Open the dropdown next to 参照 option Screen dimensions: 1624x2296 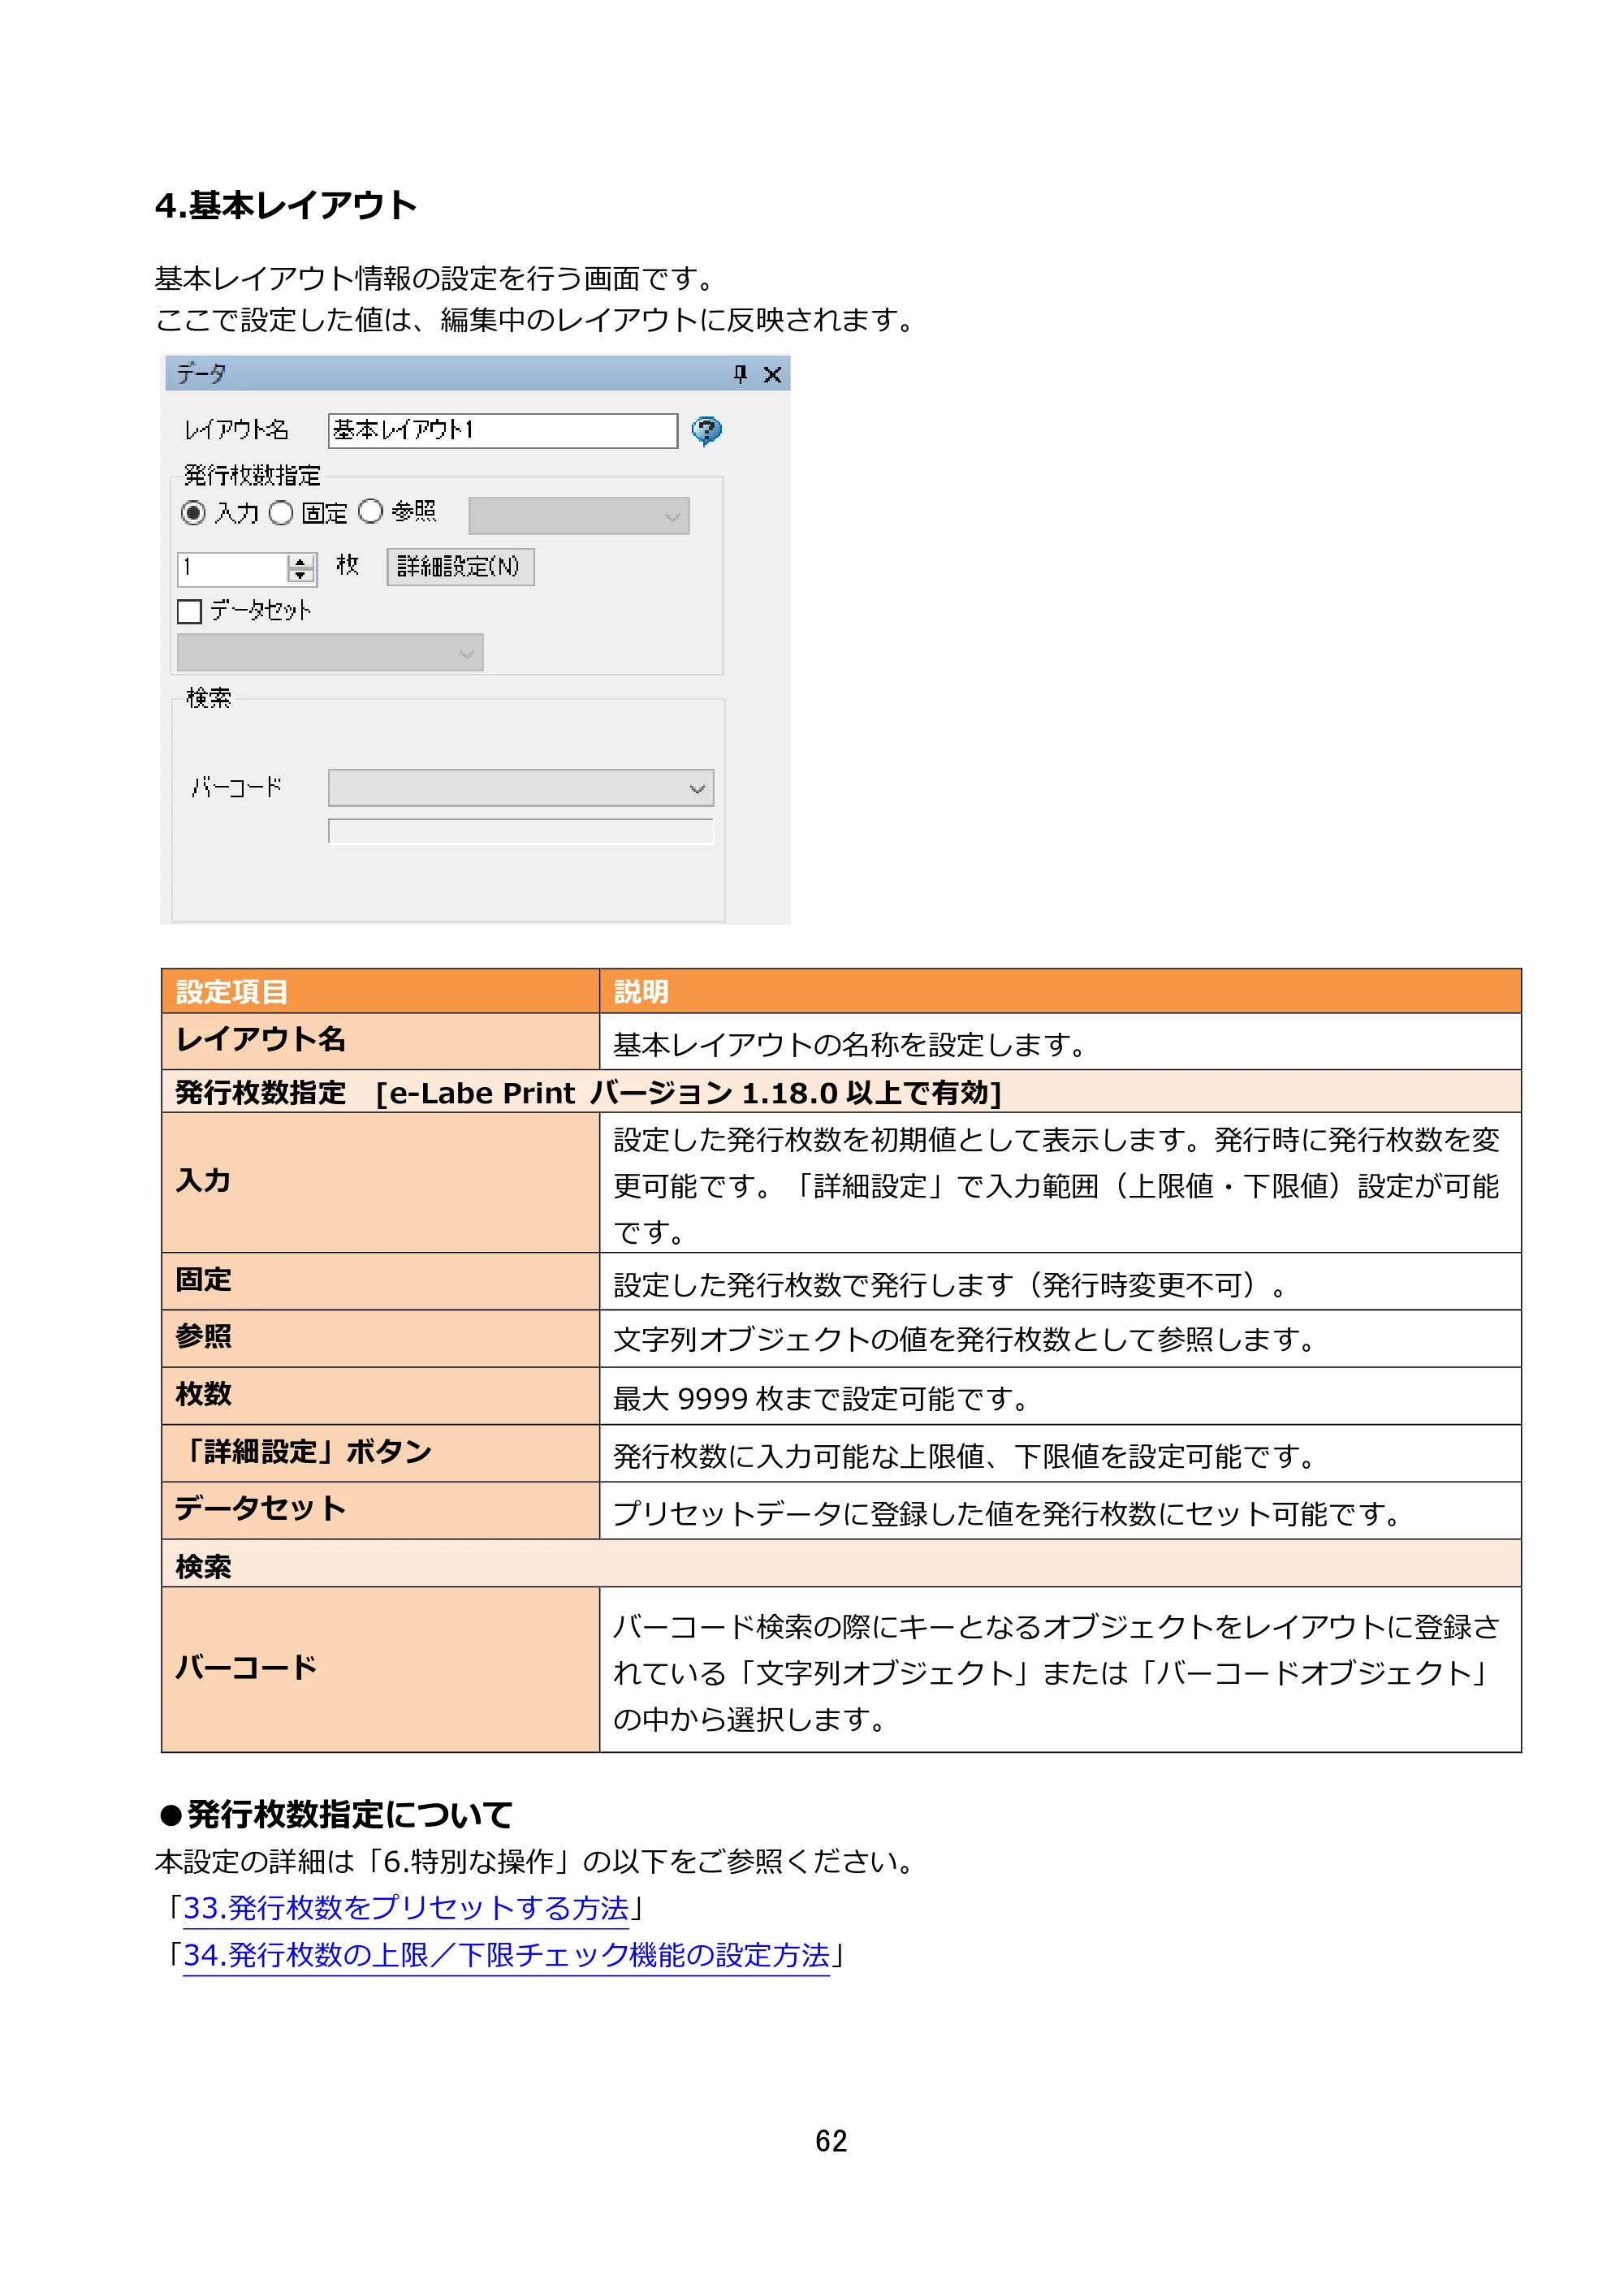click(x=579, y=516)
